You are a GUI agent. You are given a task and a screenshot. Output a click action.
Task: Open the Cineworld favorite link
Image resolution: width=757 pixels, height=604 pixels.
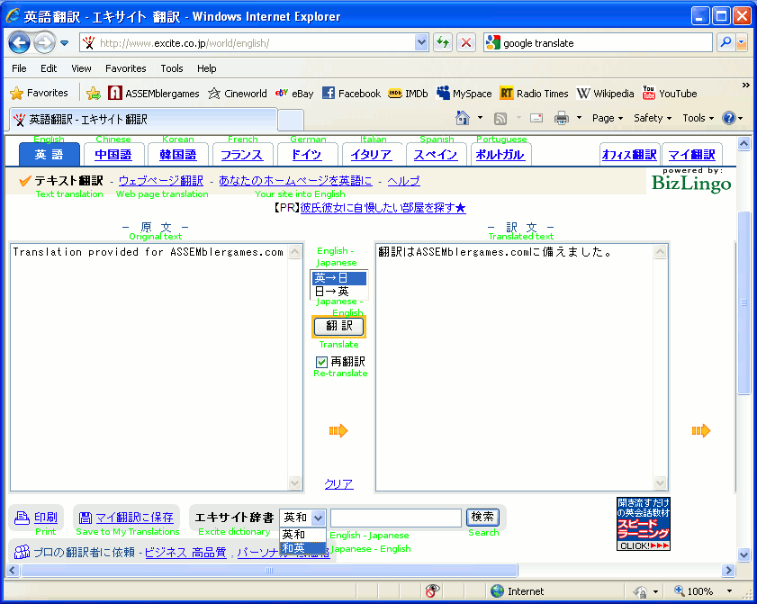point(238,94)
